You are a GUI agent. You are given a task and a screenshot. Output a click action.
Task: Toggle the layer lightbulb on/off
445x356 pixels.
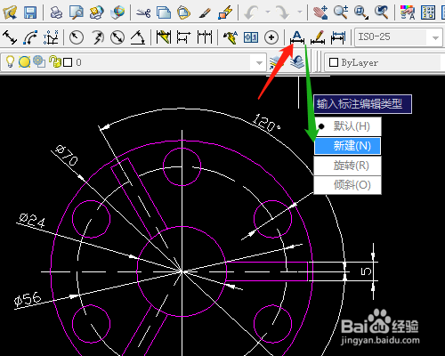[10, 61]
